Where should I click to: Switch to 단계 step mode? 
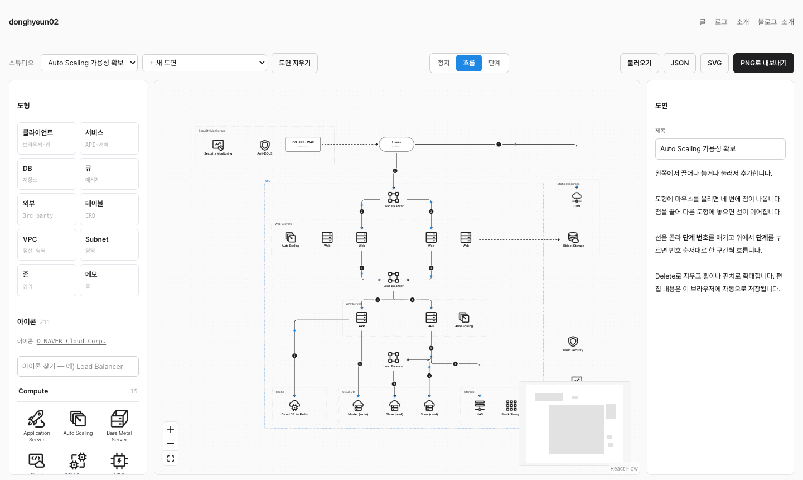(495, 63)
